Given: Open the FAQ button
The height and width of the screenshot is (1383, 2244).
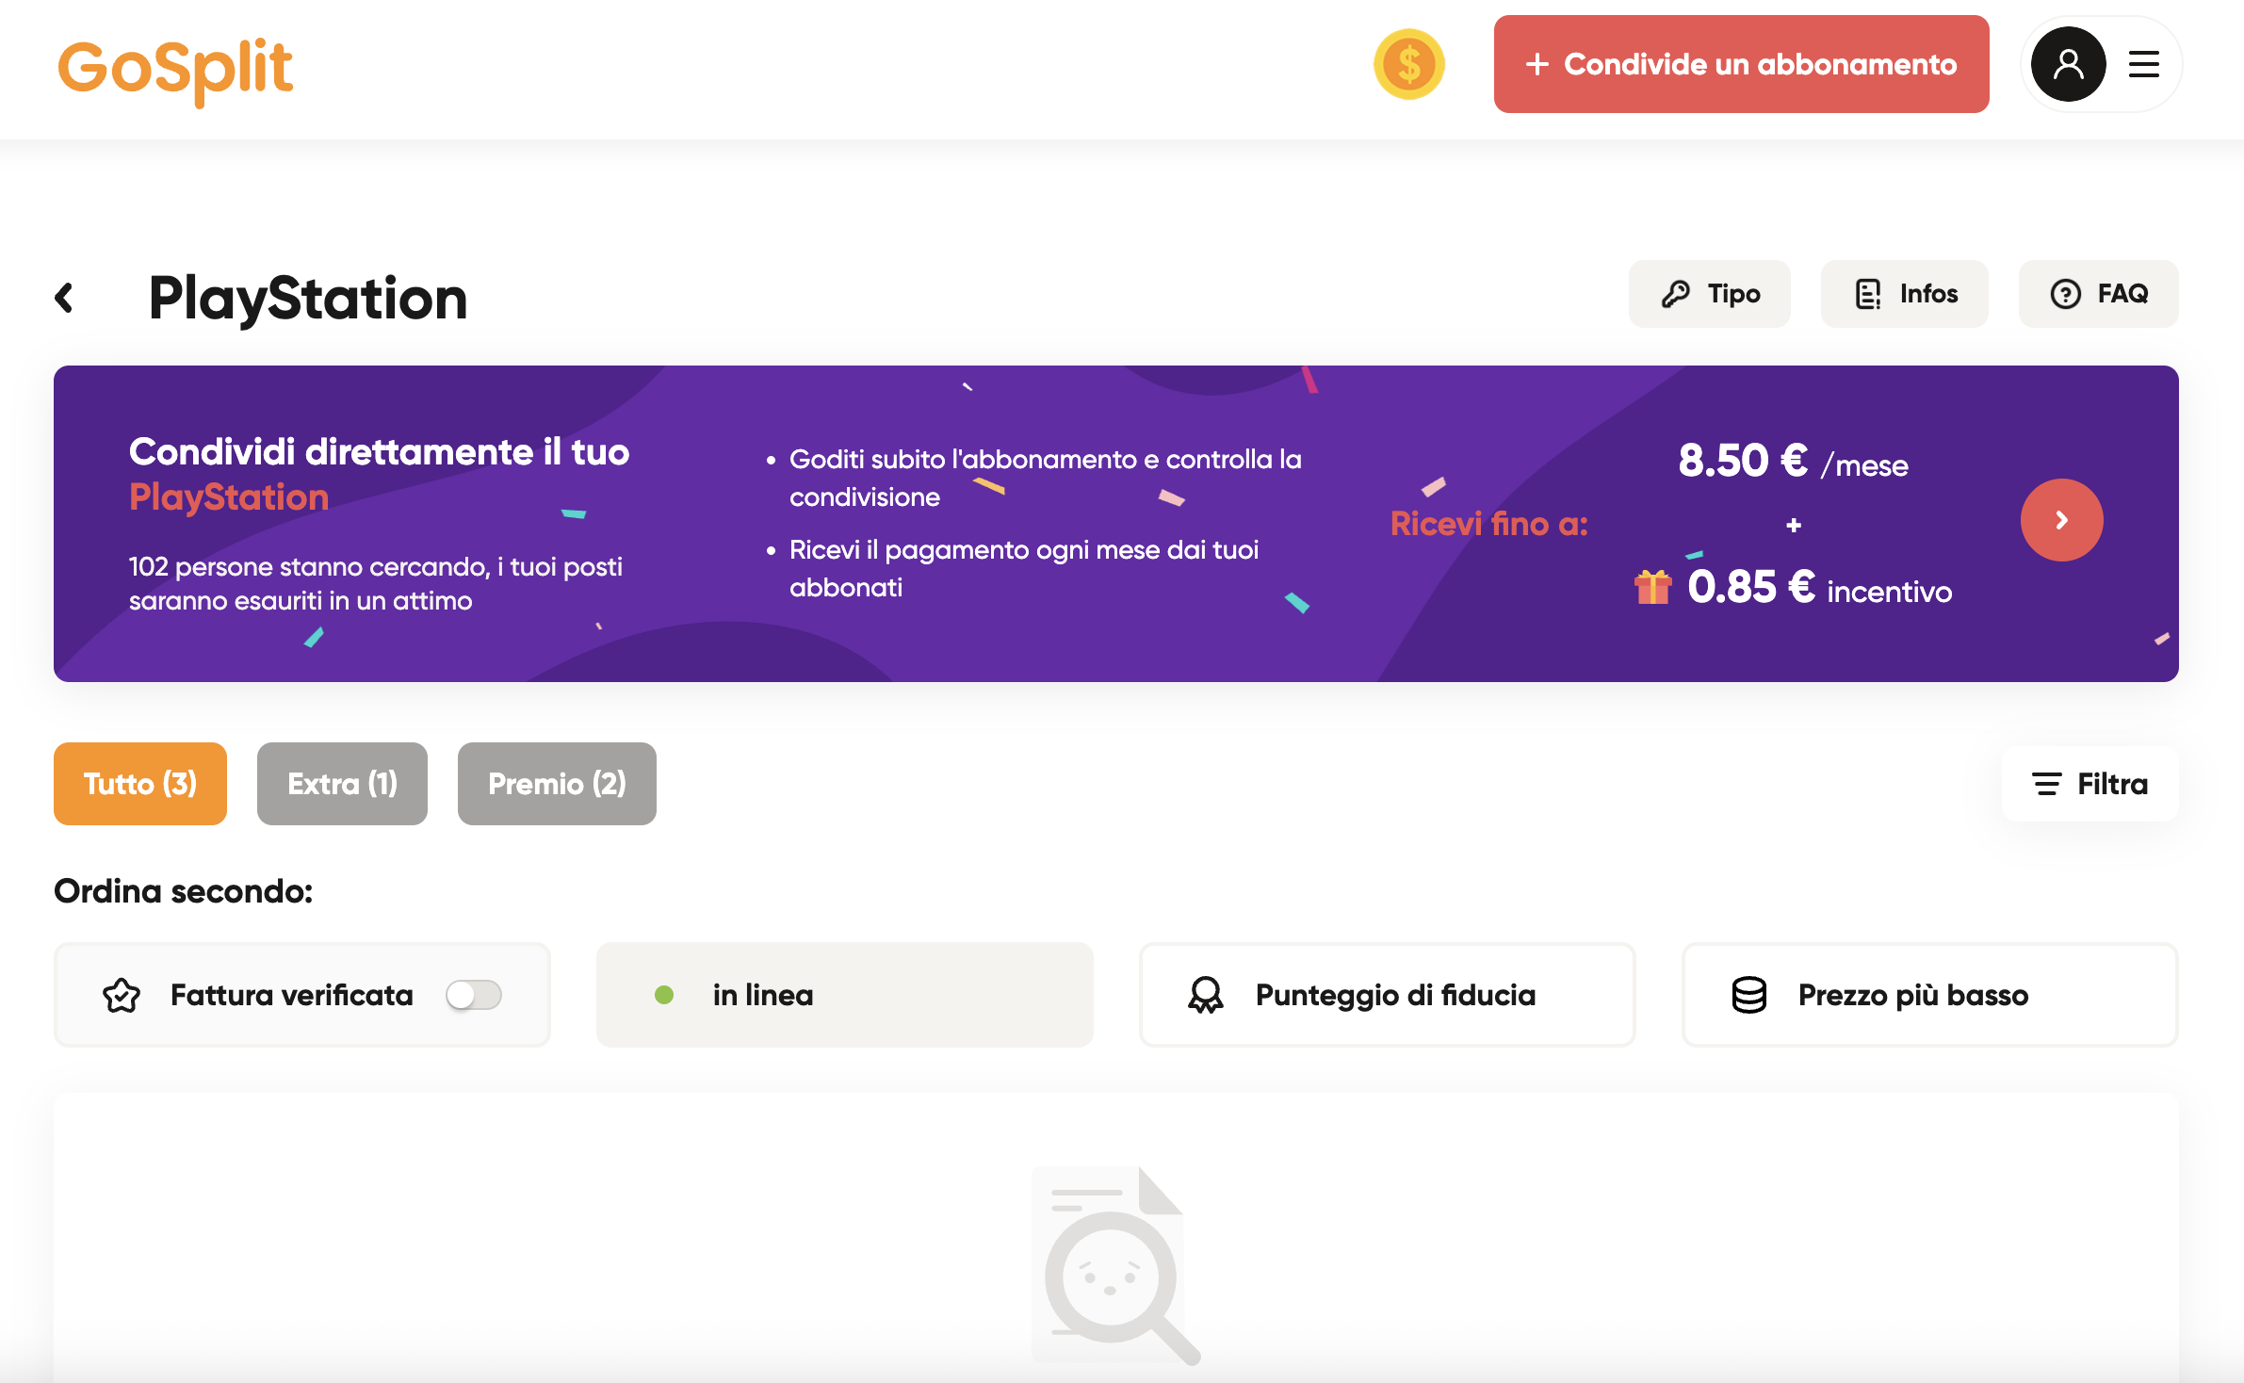Looking at the screenshot, I should pyautogui.click(x=2098, y=294).
